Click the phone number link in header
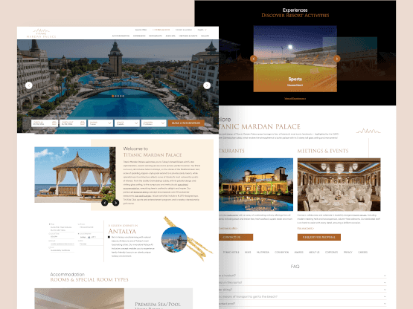Image resolution: width=413 pixels, height=309 pixels. tap(161, 30)
